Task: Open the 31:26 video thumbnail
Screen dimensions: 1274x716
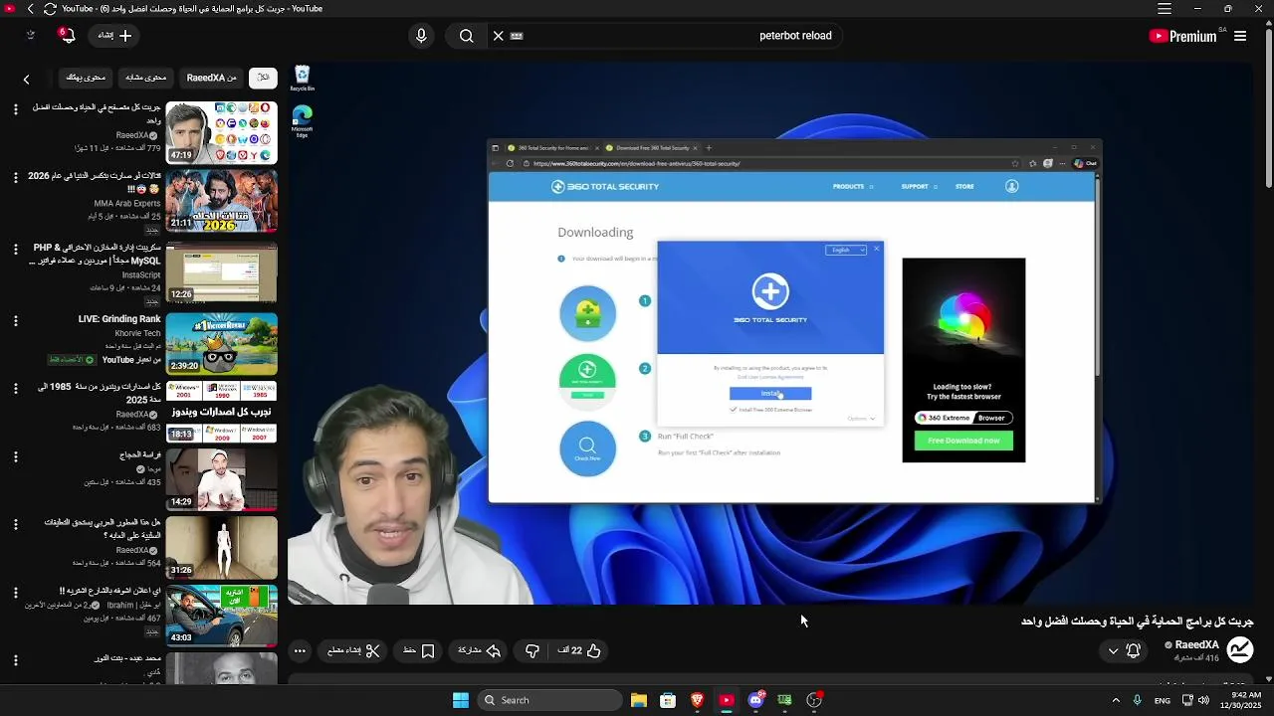Action: pyautogui.click(x=221, y=549)
